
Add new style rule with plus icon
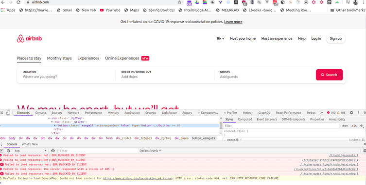361,125
